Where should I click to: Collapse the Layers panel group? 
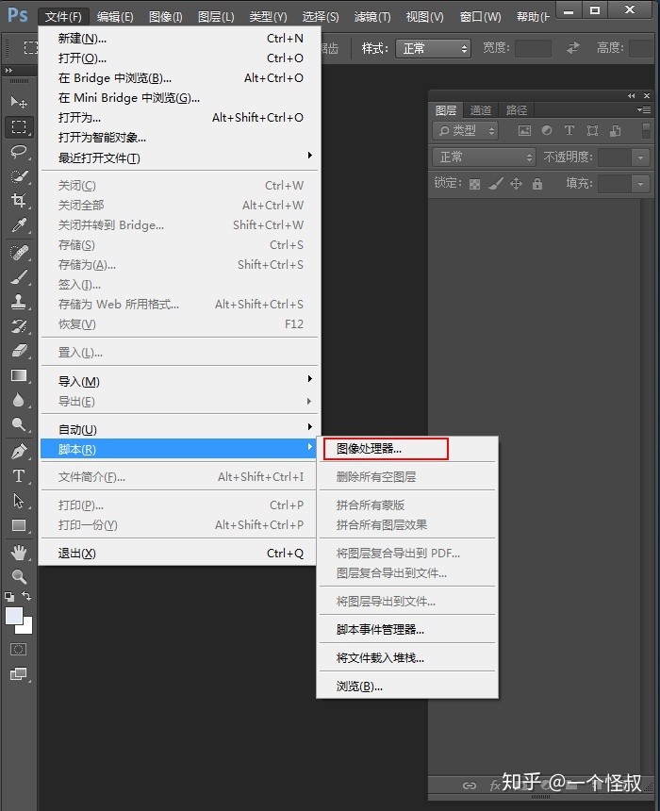pos(631,95)
